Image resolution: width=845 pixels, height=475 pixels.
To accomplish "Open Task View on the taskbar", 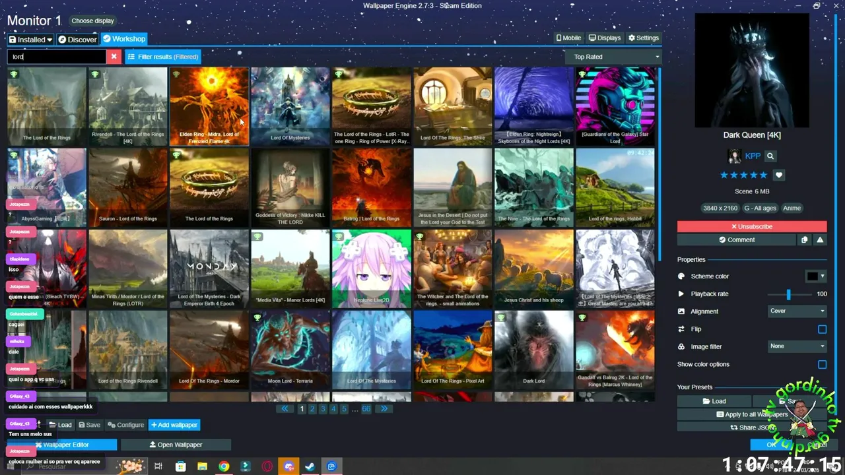I will point(158,466).
